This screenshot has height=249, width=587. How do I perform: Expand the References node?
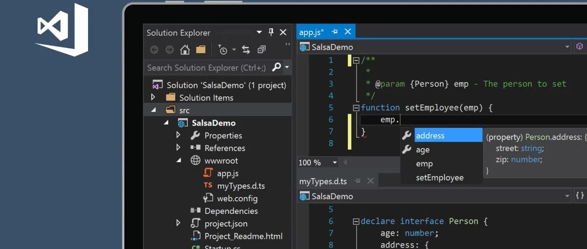click(179, 147)
